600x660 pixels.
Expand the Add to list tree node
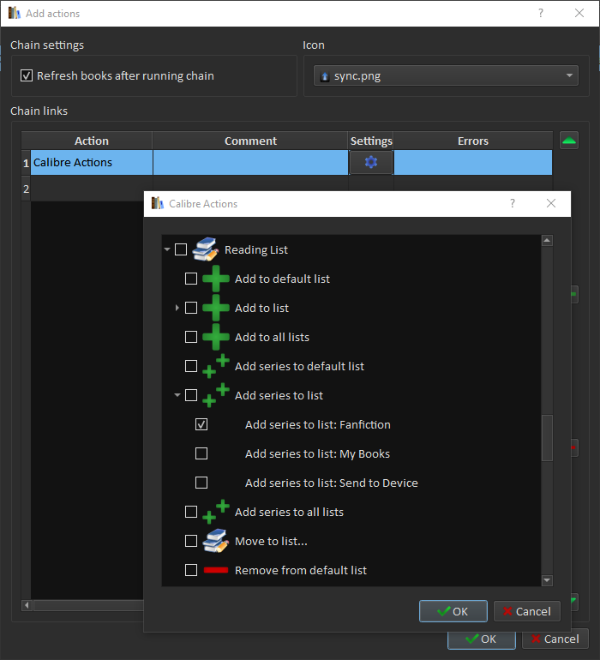[177, 308]
